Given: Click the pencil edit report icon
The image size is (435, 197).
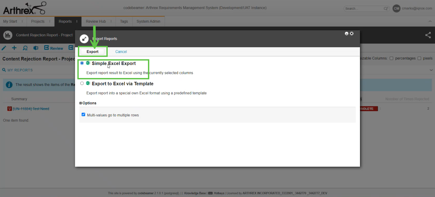Looking at the screenshot, I should coord(4,48).
